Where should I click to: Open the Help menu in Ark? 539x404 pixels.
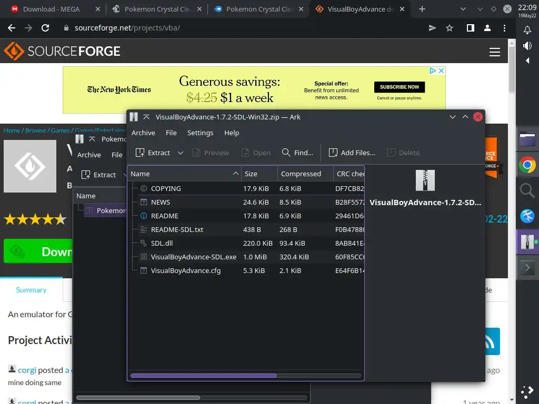(232, 133)
